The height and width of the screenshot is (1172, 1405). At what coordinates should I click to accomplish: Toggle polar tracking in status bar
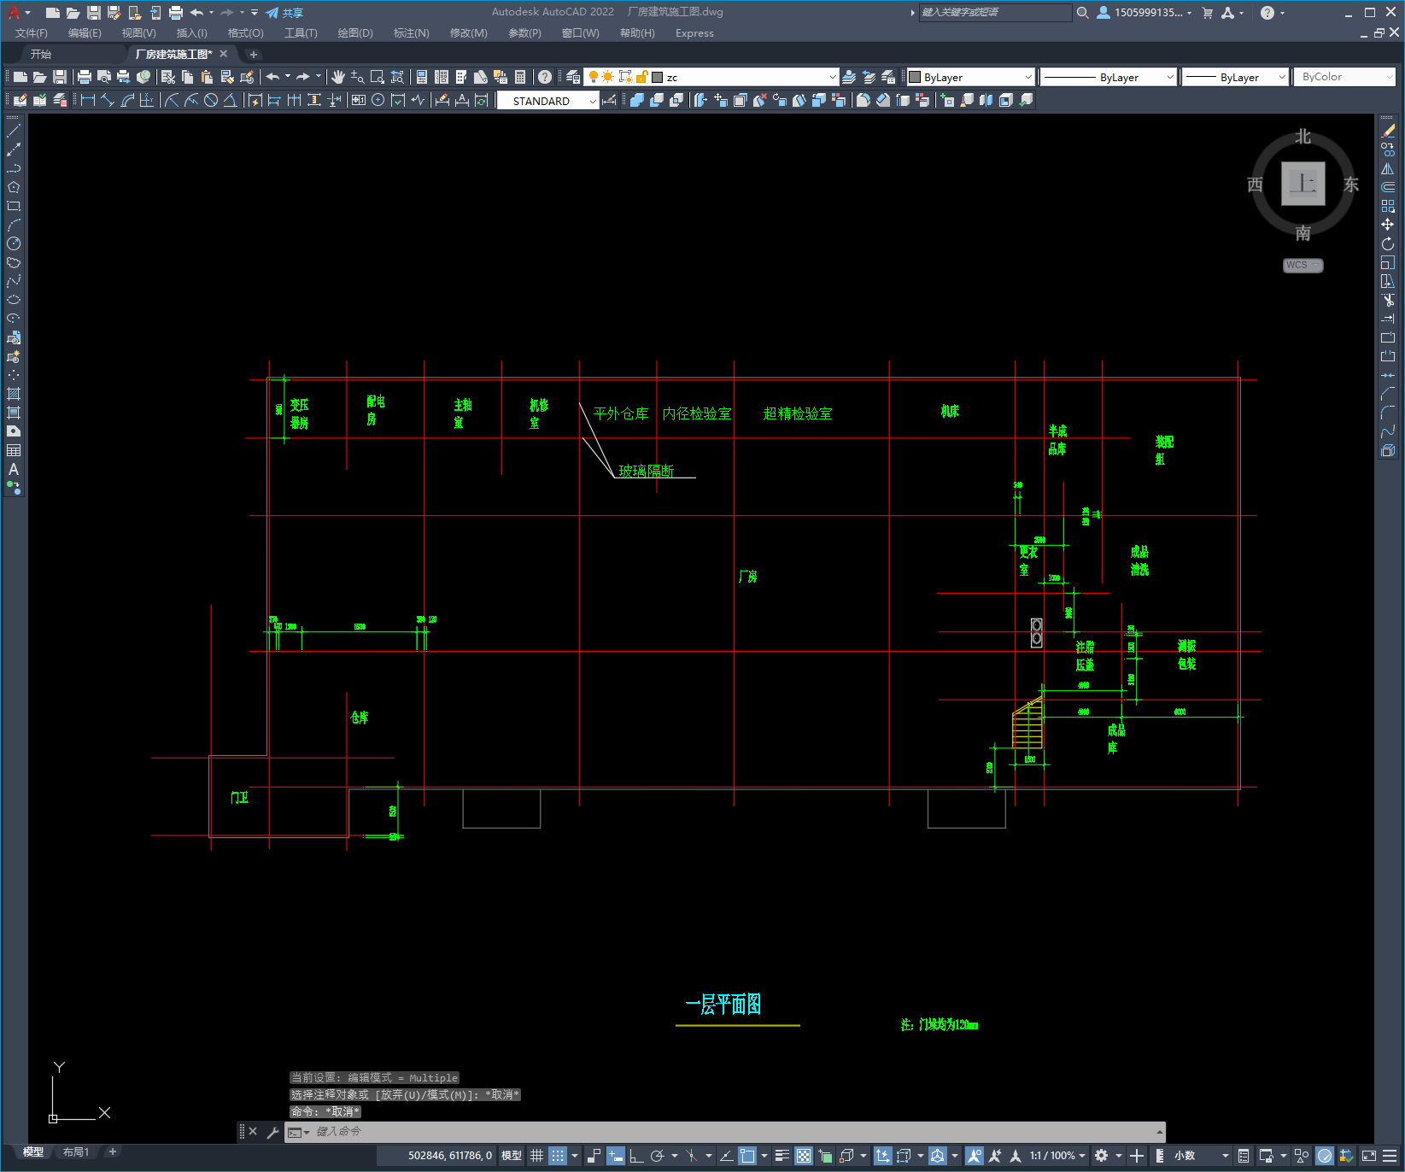tap(657, 1156)
